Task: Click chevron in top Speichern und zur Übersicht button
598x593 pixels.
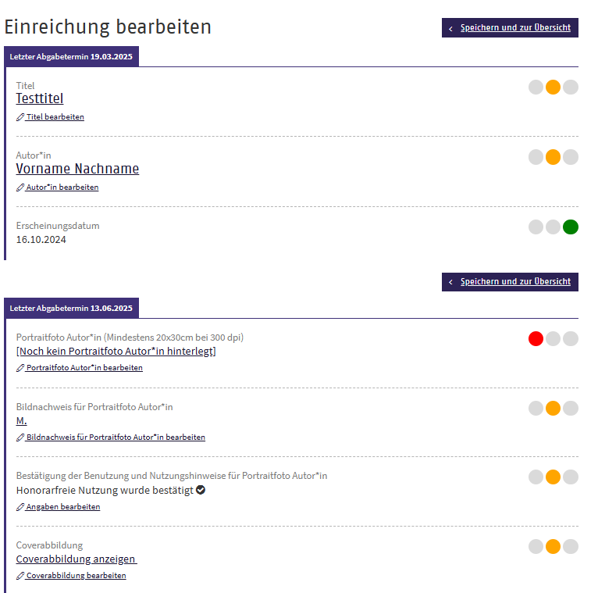Action: [x=450, y=29]
